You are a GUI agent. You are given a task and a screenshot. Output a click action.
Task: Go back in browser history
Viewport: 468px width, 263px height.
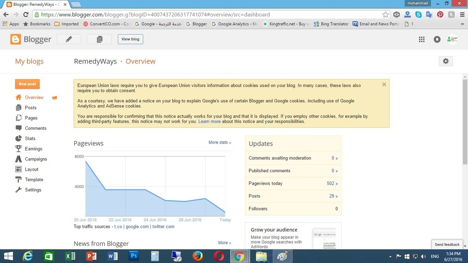coord(6,14)
